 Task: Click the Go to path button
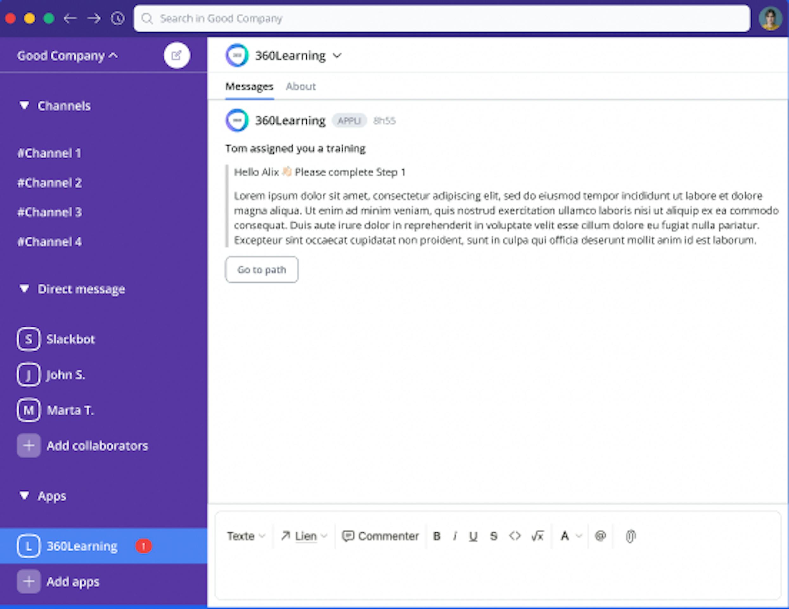coord(261,269)
